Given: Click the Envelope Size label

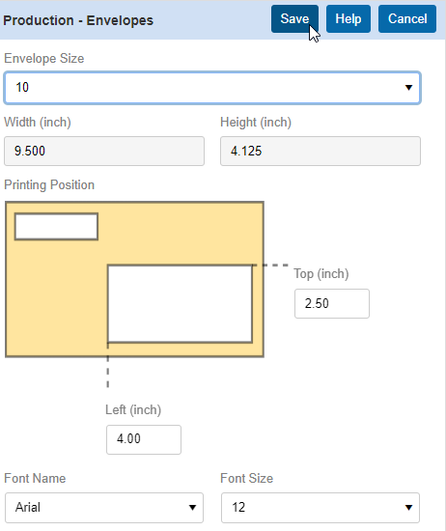Looking at the screenshot, I should 44,58.
